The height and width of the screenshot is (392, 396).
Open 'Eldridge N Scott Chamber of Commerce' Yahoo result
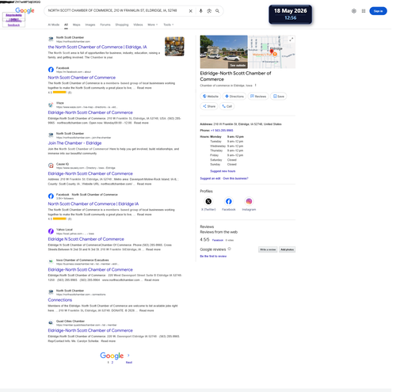coord(86,239)
